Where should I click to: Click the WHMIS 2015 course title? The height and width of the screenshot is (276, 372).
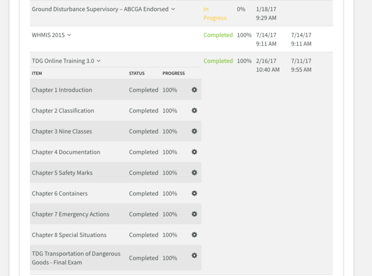tap(48, 35)
